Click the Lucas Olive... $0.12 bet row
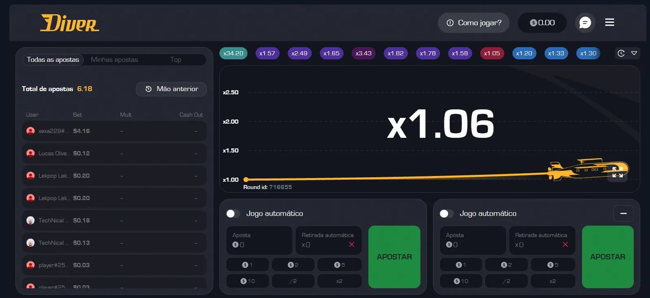Screen dimensions: 650x298 pyautogui.click(x=114, y=153)
